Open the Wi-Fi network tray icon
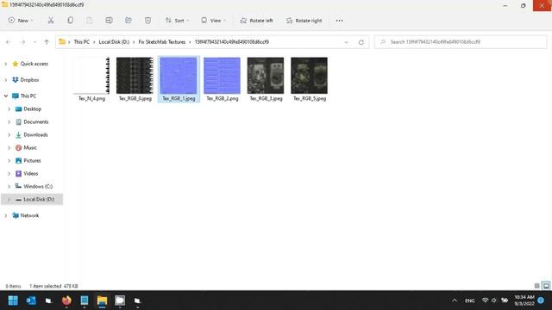Screen dimensions: 552x310 pyautogui.click(x=485, y=301)
